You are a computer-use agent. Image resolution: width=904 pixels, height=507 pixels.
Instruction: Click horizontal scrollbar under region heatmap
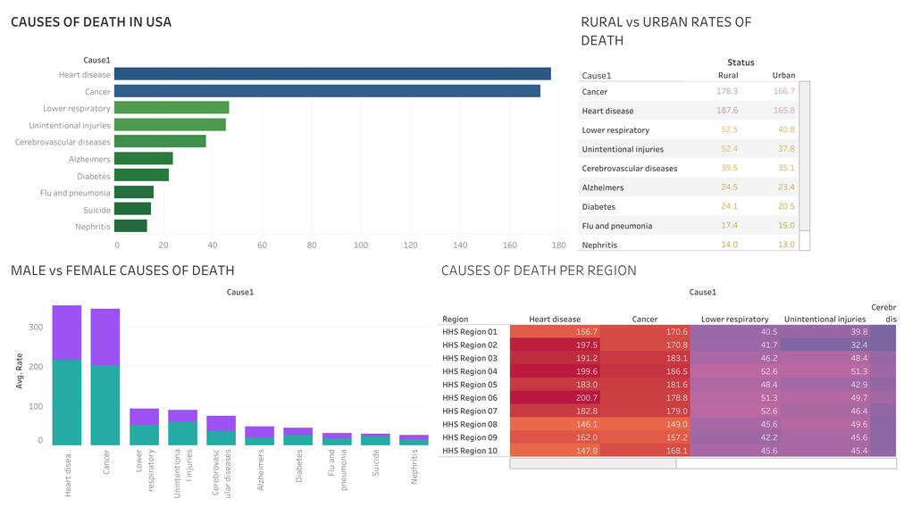(x=592, y=463)
